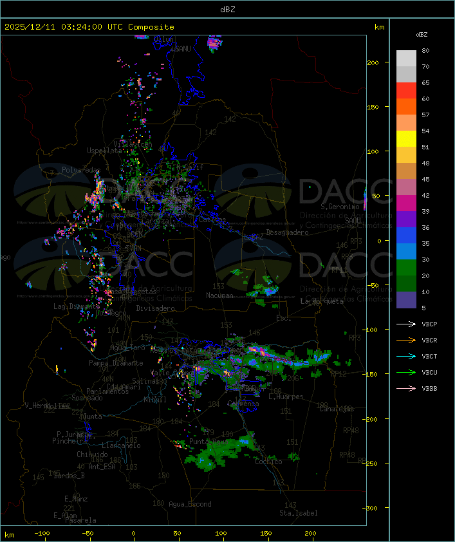The width and height of the screenshot is (455, 542).
Task: Click the Pampa_Diamante place label
Action: click(x=116, y=363)
